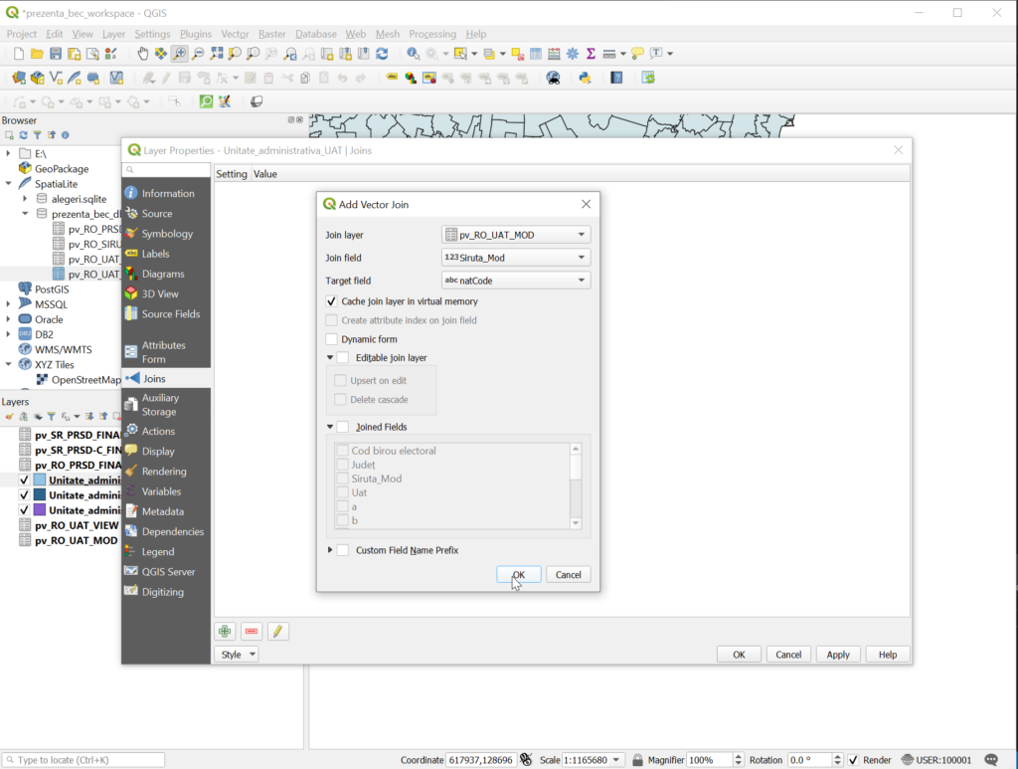Enable the Dynamic form checkbox
Image resolution: width=1018 pixels, height=769 pixels.
(x=332, y=339)
